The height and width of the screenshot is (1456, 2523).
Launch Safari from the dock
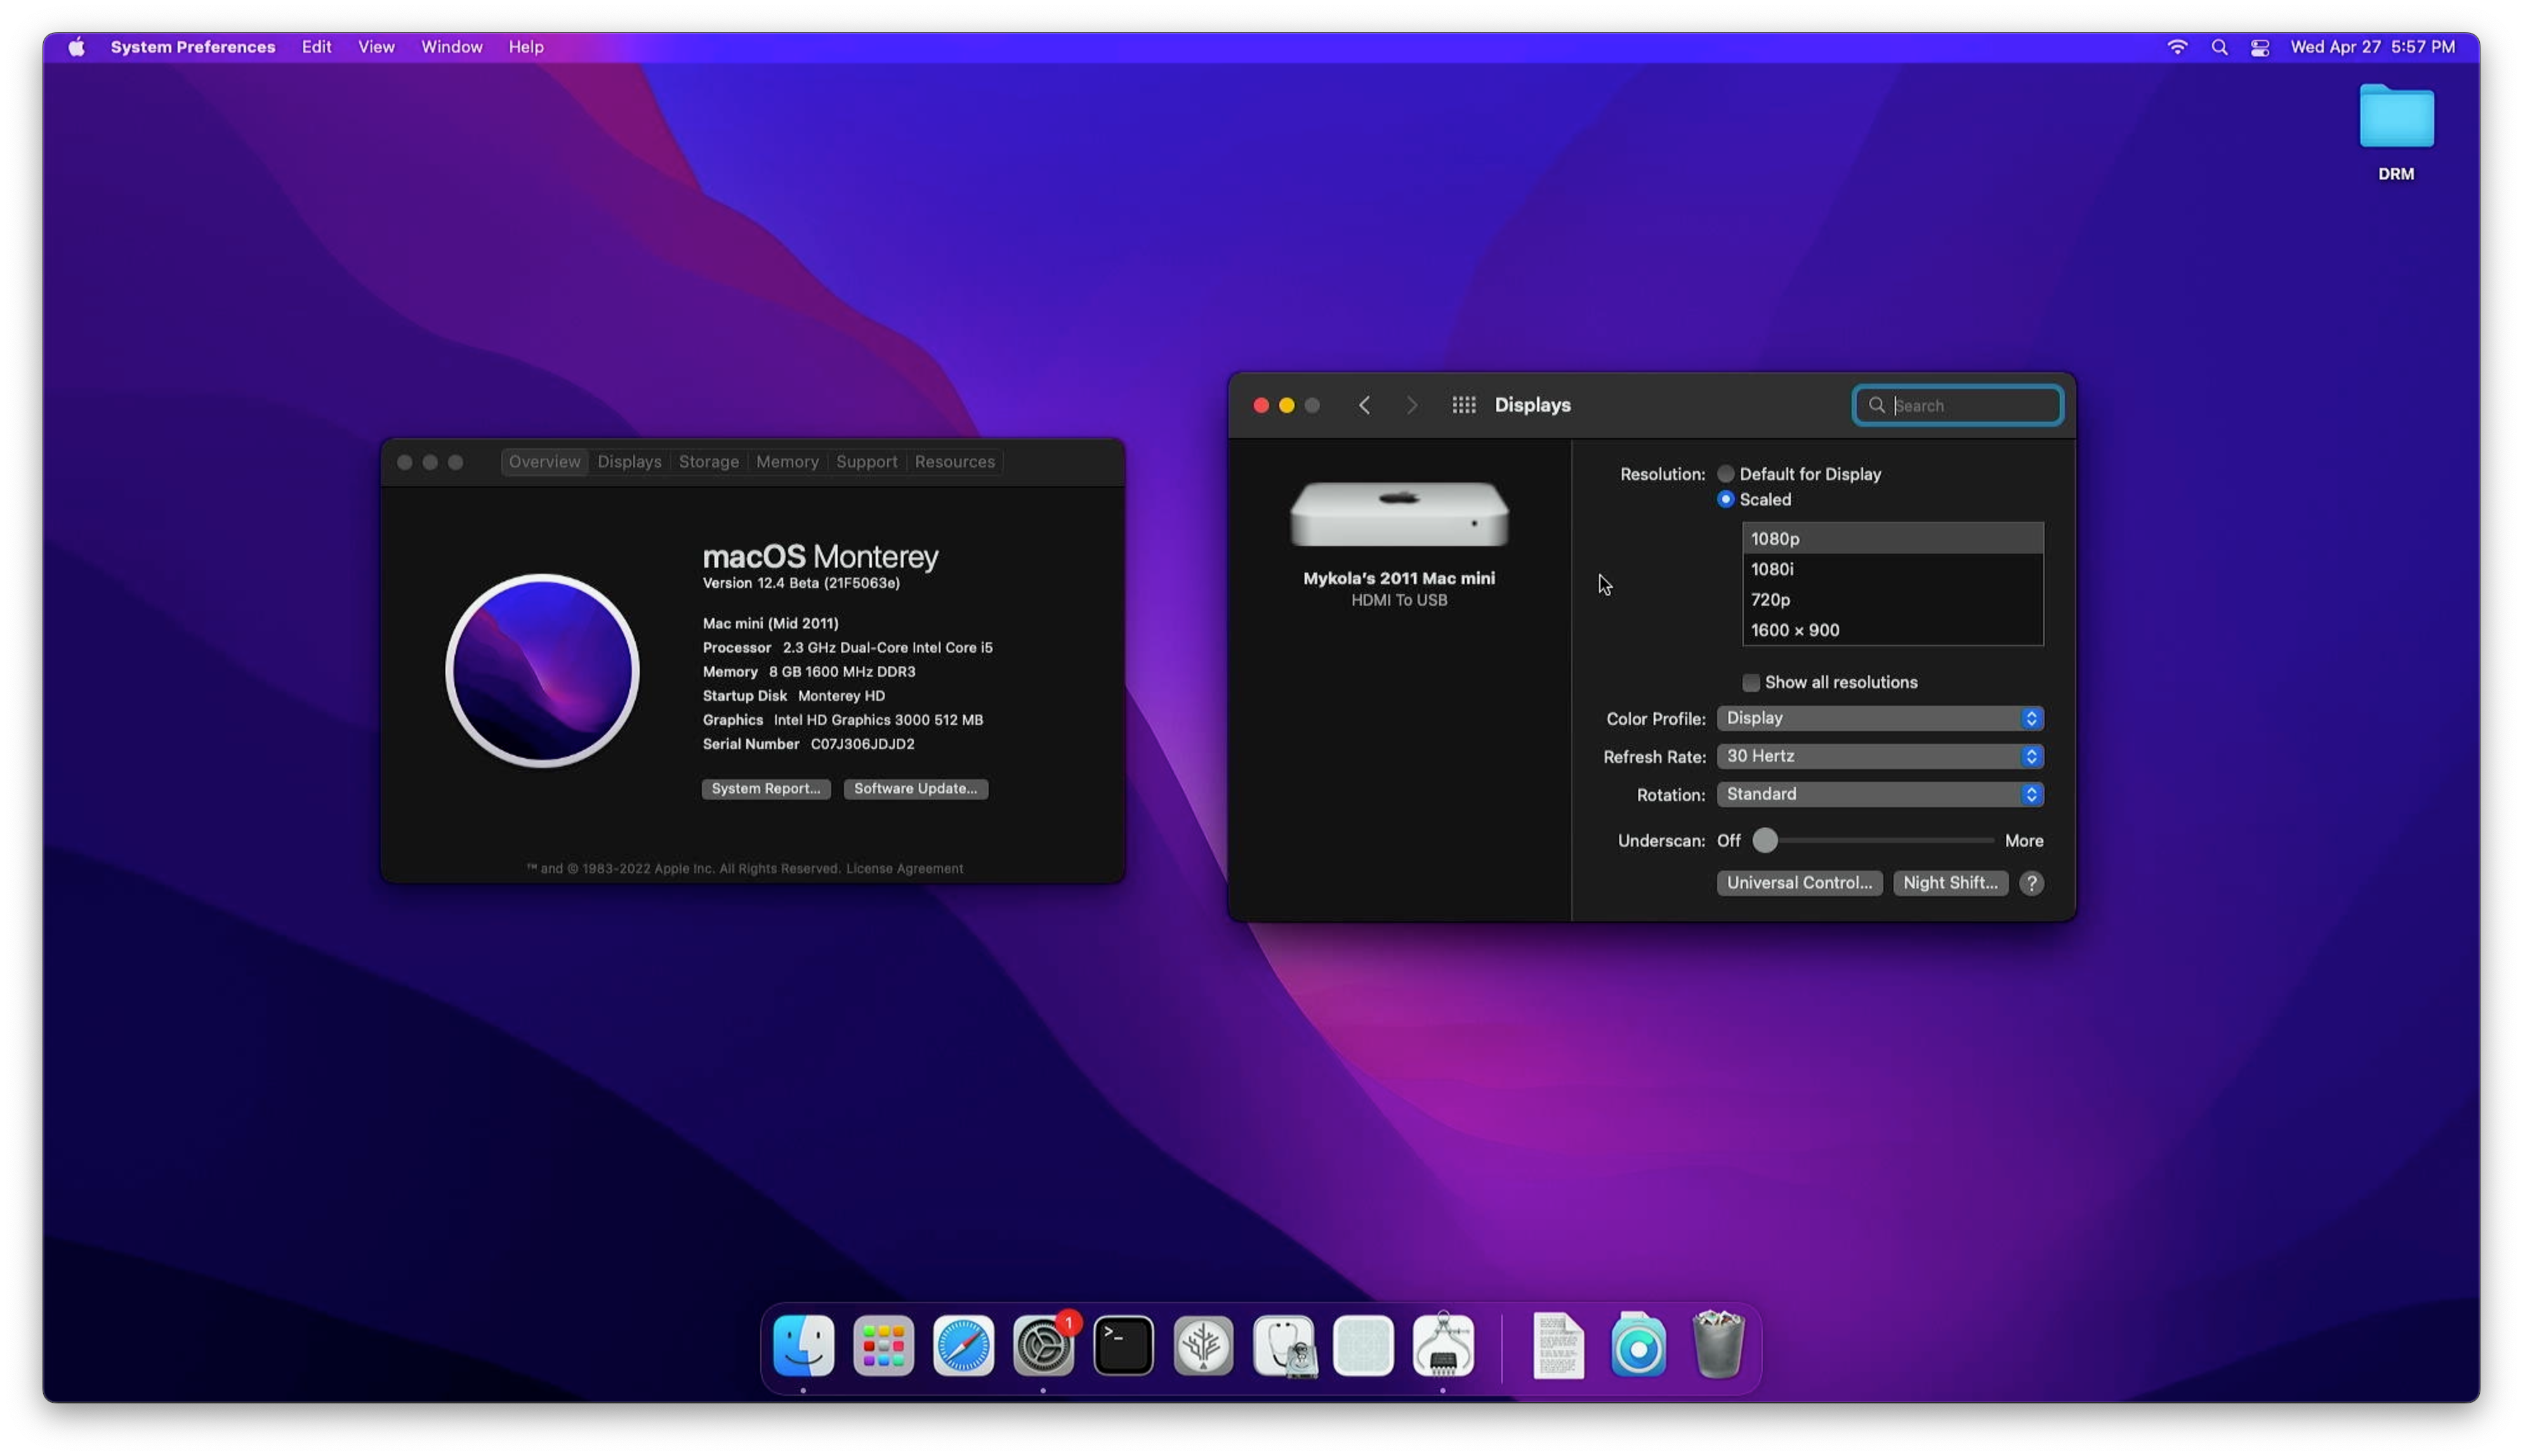point(963,1346)
